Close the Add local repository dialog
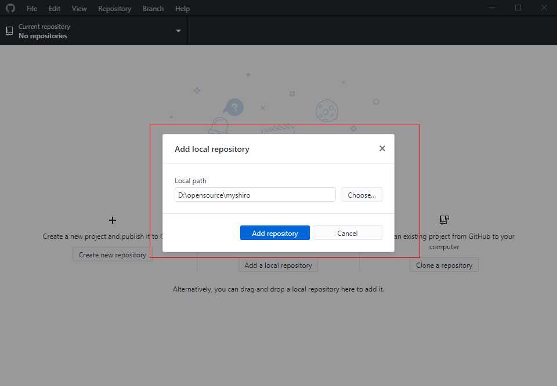 click(x=382, y=148)
